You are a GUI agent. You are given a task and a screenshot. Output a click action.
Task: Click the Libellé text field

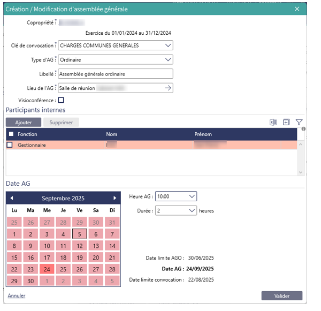point(115,74)
